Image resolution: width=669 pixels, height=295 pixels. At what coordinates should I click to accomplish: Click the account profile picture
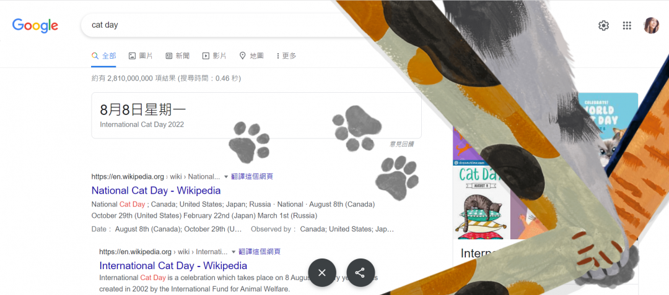[651, 25]
